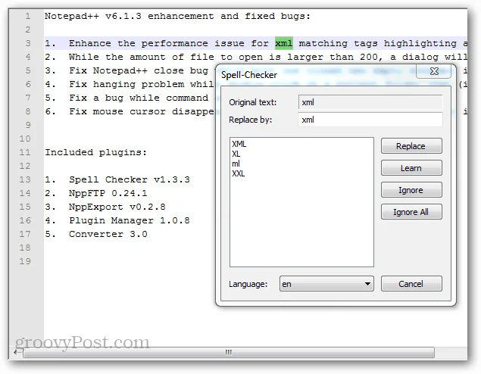Click the 'Included plugins:' line

pyautogui.click(x=95, y=152)
